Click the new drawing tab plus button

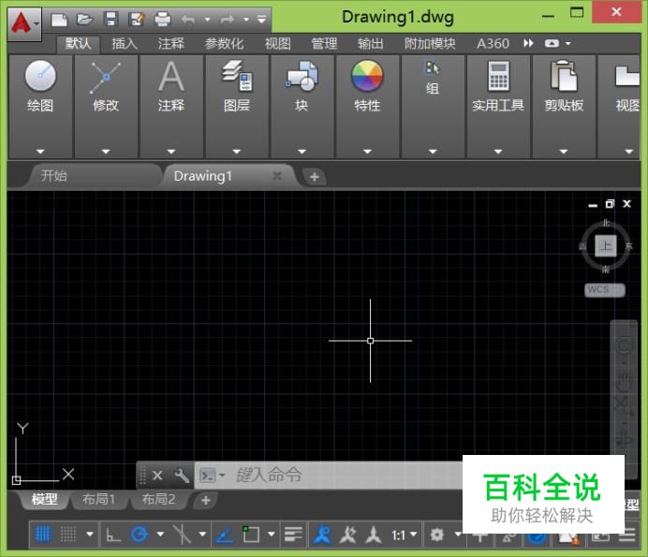click(314, 176)
